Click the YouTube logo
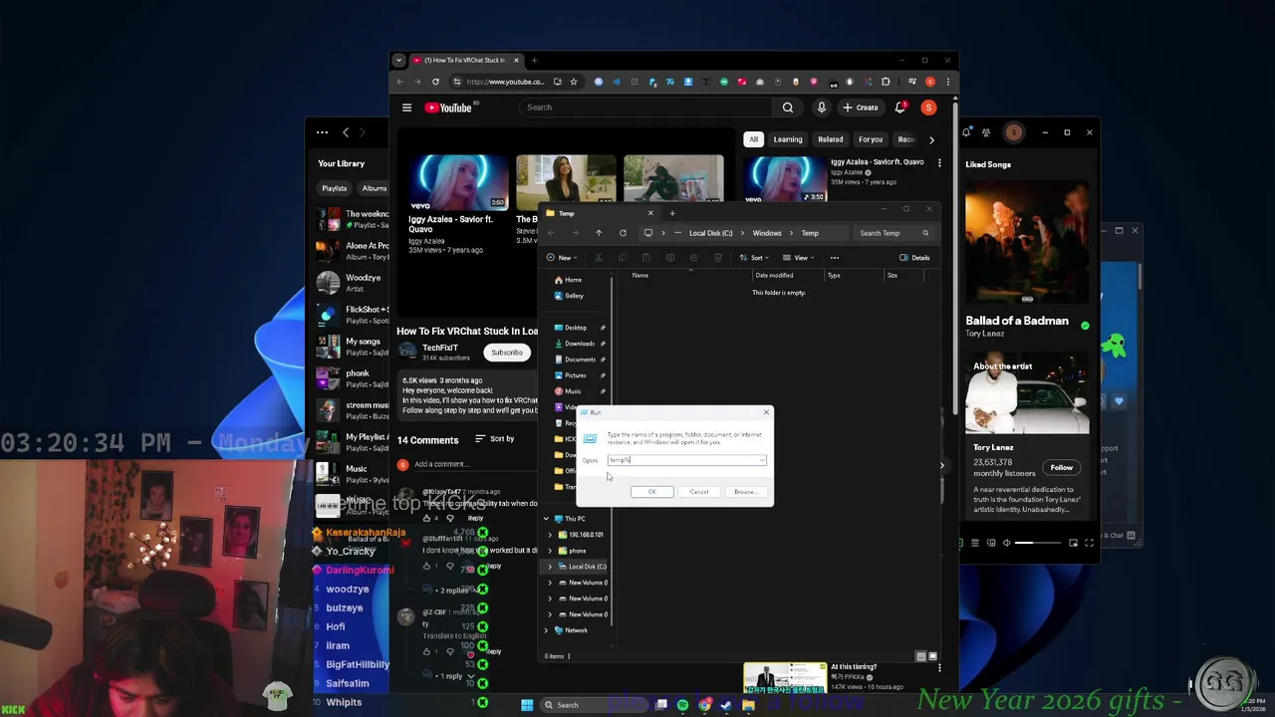The image size is (1275, 717). coord(448,108)
